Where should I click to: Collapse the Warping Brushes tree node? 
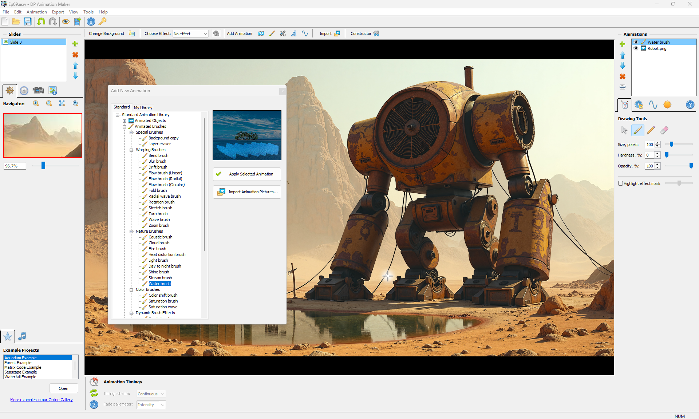[131, 150]
